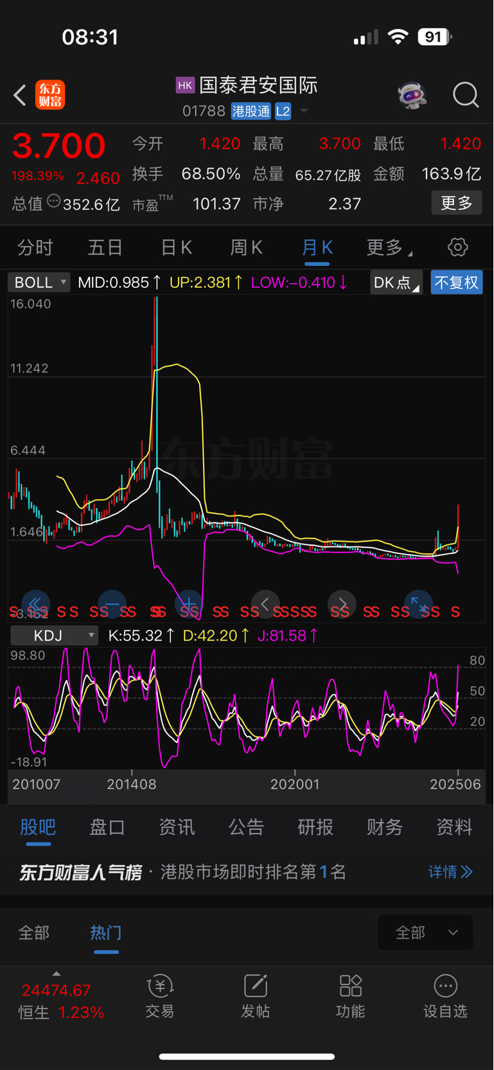Tap the diagonal arrows chart resize icon
The height and width of the screenshot is (1070, 494).
[418, 604]
